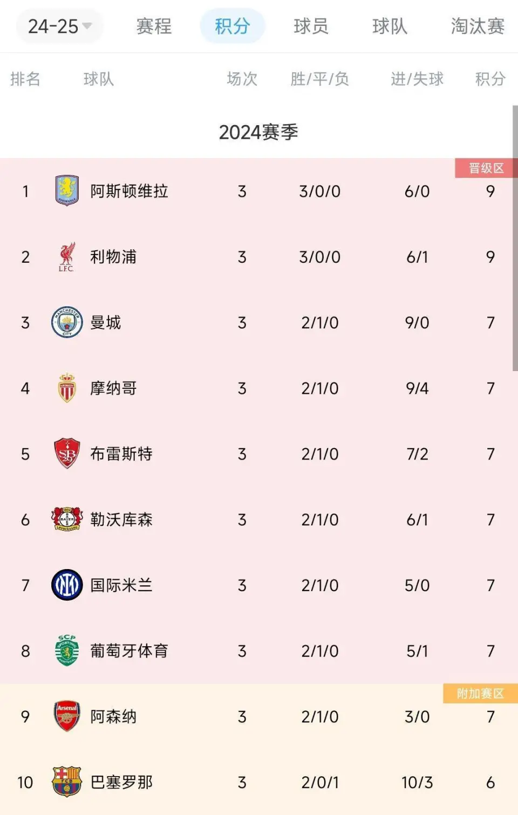The height and width of the screenshot is (815, 518).
Task: Open the 24-25 season dropdown
Action: (59, 26)
